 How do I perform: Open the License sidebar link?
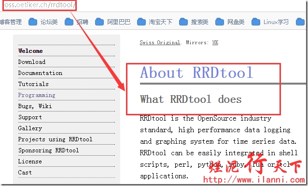[x=30, y=161]
